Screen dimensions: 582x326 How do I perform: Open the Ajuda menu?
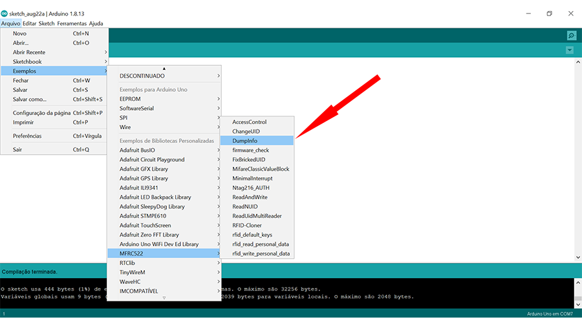pyautogui.click(x=96, y=23)
